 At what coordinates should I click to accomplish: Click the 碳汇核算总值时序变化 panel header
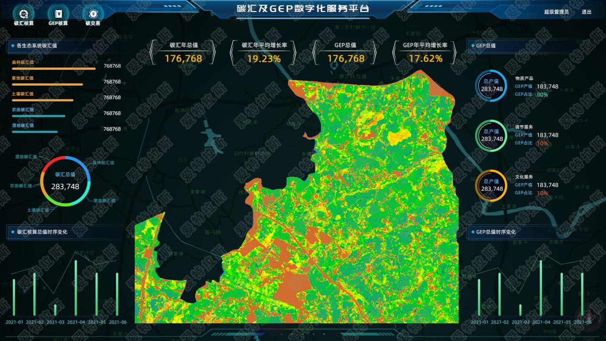42,232
